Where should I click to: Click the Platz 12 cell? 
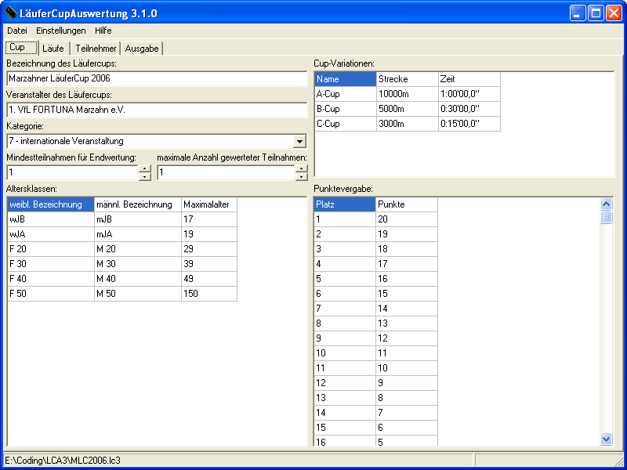point(345,383)
